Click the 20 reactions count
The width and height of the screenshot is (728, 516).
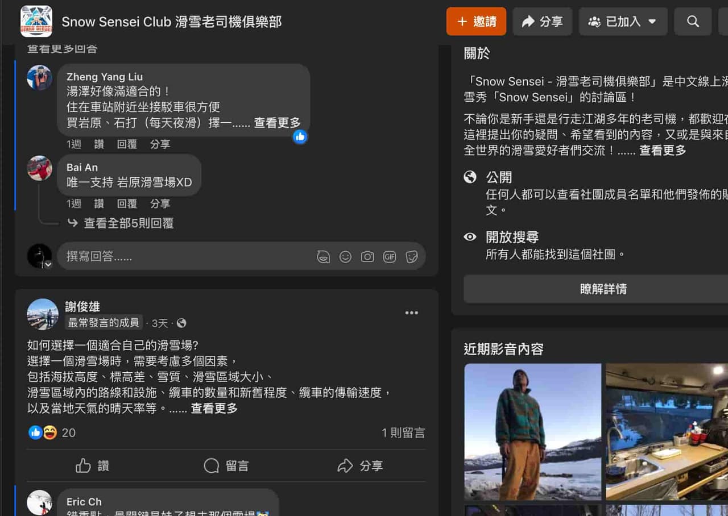pyautogui.click(x=68, y=433)
